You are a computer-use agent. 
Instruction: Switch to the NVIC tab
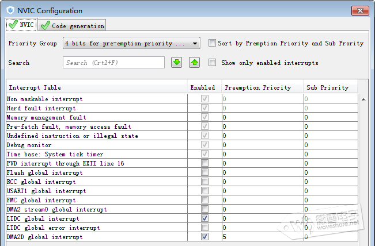21,25
